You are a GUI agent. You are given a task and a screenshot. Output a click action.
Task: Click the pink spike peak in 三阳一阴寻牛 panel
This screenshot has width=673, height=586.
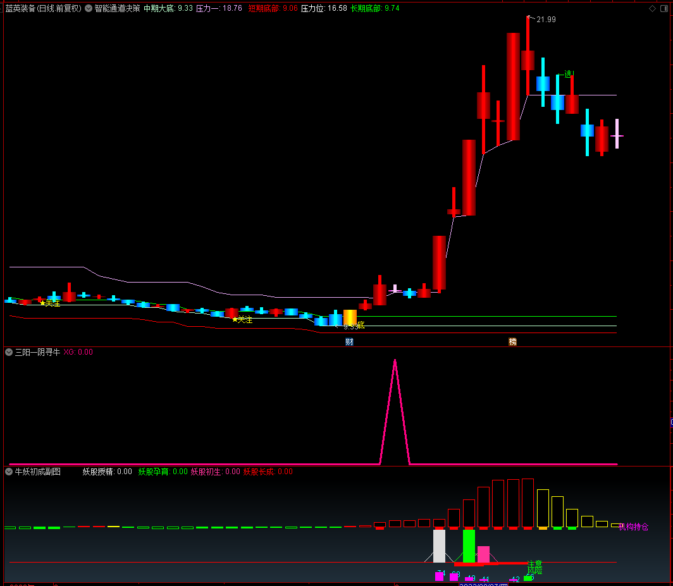coord(395,360)
